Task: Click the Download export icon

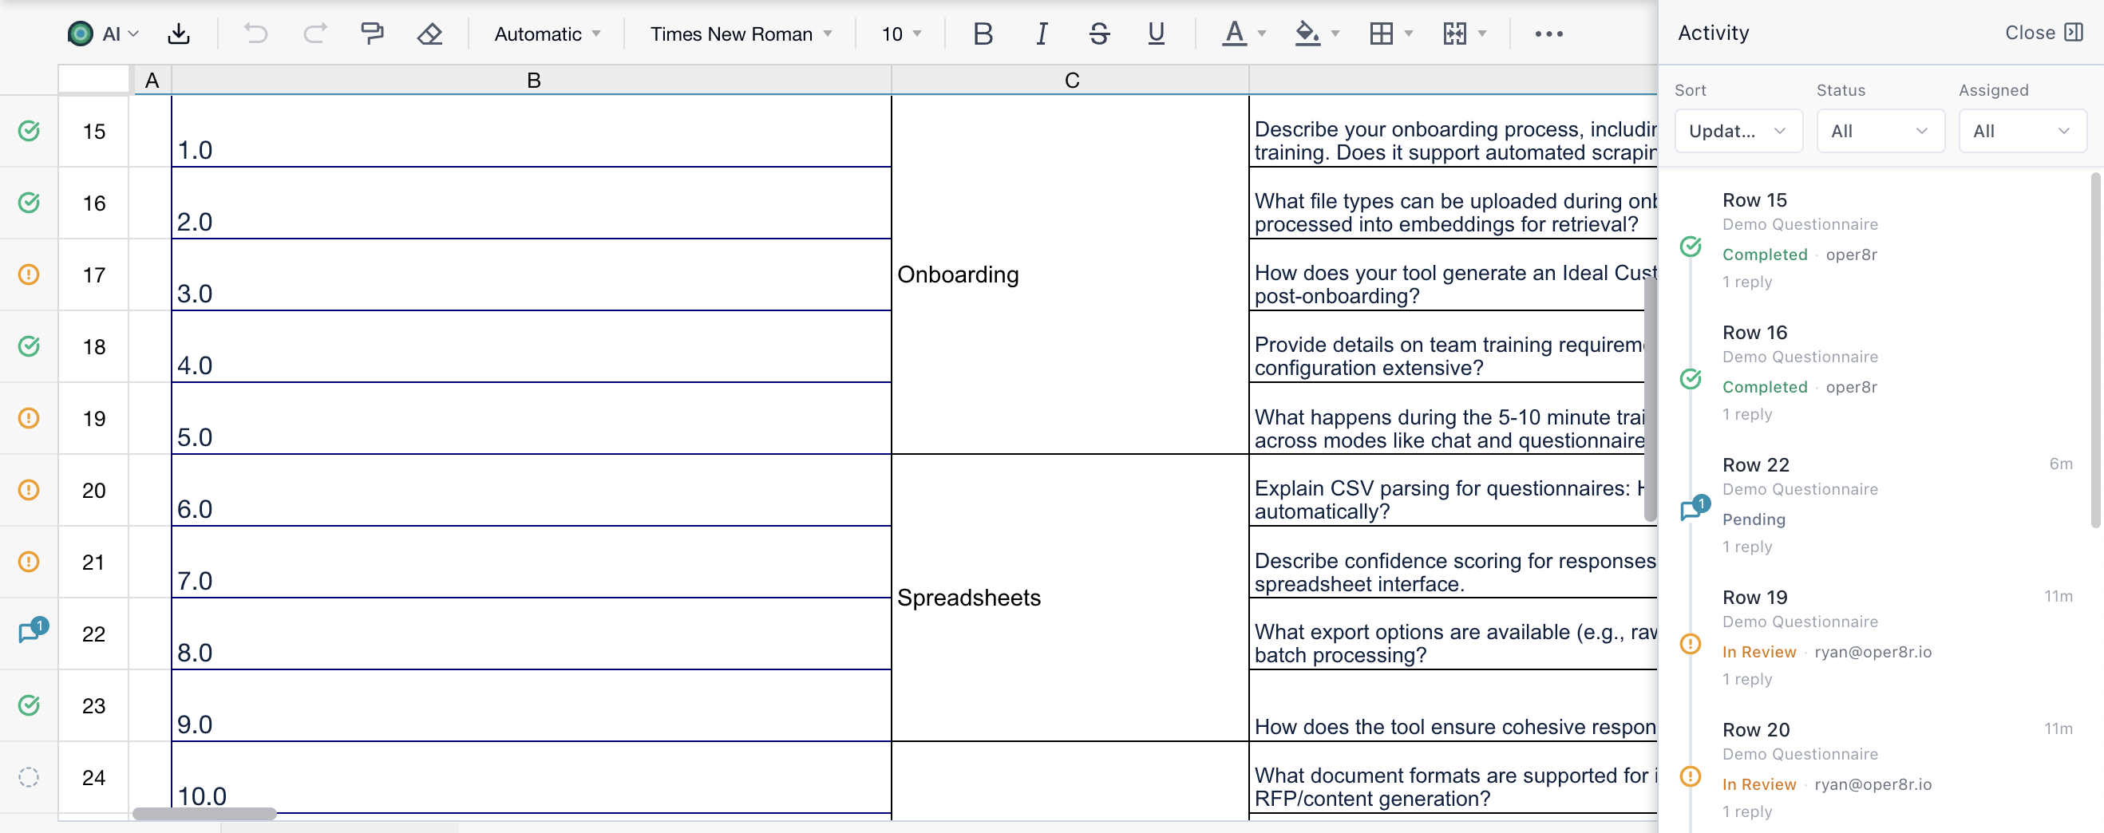Action: pos(179,34)
